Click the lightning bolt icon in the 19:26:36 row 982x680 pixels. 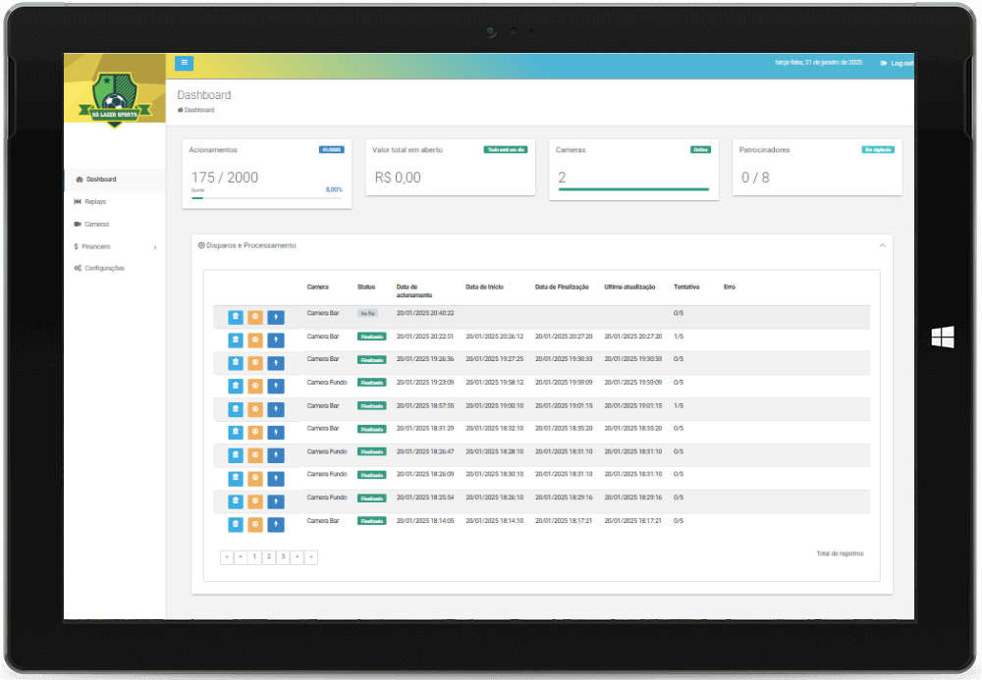click(x=275, y=363)
